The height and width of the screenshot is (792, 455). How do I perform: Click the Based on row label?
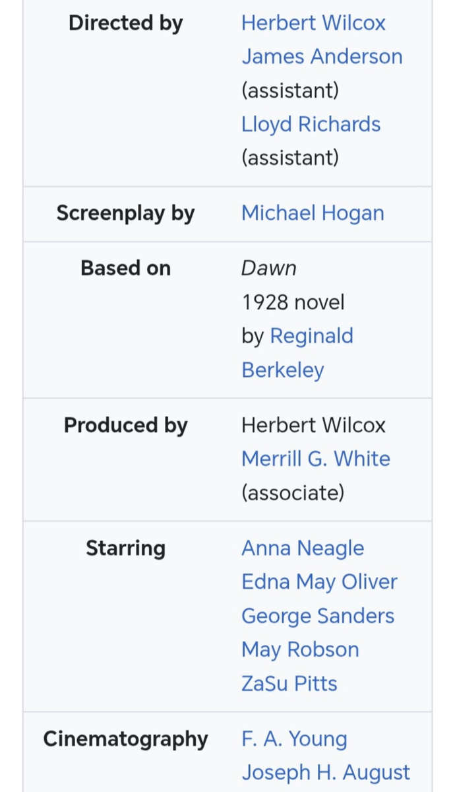(x=125, y=269)
